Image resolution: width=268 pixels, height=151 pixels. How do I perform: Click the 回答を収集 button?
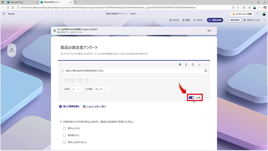[215, 20]
